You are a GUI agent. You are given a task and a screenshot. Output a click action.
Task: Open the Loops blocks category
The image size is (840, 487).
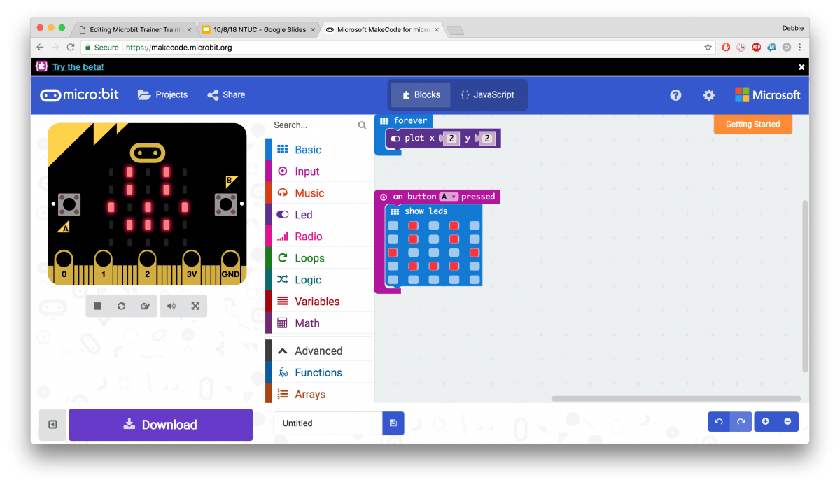click(x=320, y=258)
